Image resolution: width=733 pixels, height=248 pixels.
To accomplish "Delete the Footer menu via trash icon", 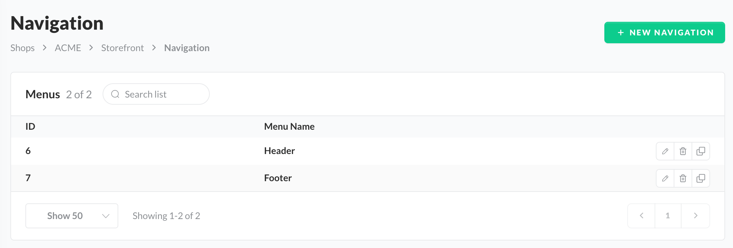I will tap(683, 178).
